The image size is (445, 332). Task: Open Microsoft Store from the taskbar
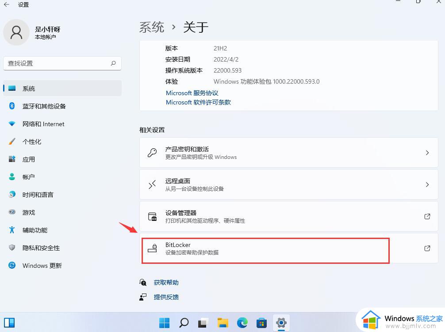pos(261,323)
